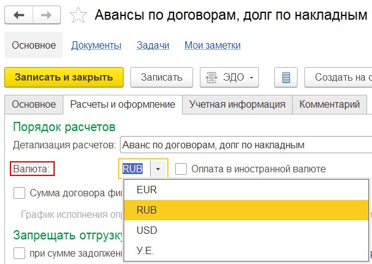Collapse the Валюта dropdown arrow
Image resolution: width=372 pixels, height=264 pixels.
tap(158, 169)
